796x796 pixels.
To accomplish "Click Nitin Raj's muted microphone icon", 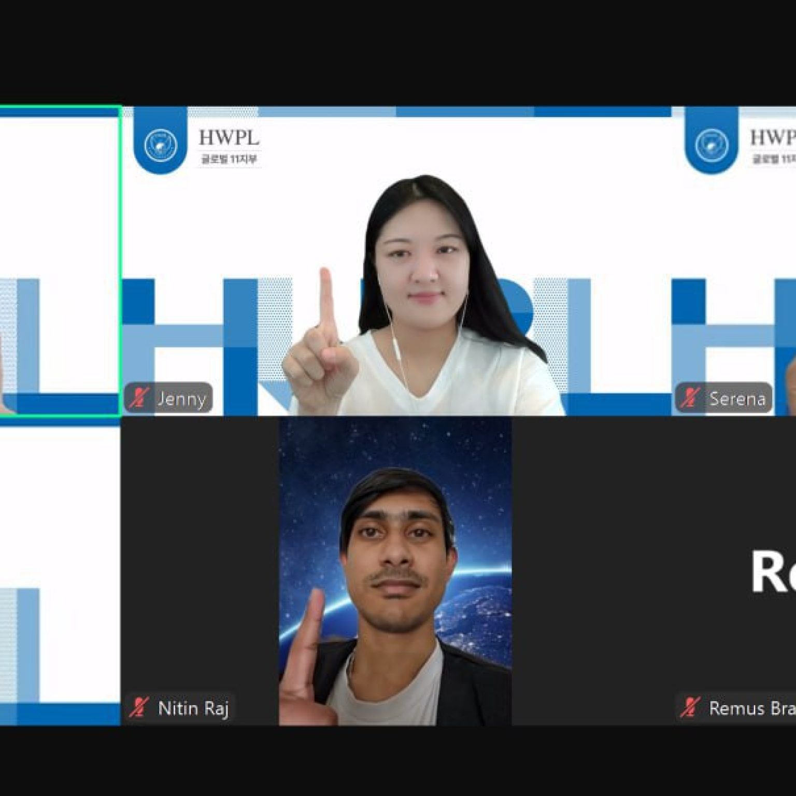I will (x=138, y=707).
